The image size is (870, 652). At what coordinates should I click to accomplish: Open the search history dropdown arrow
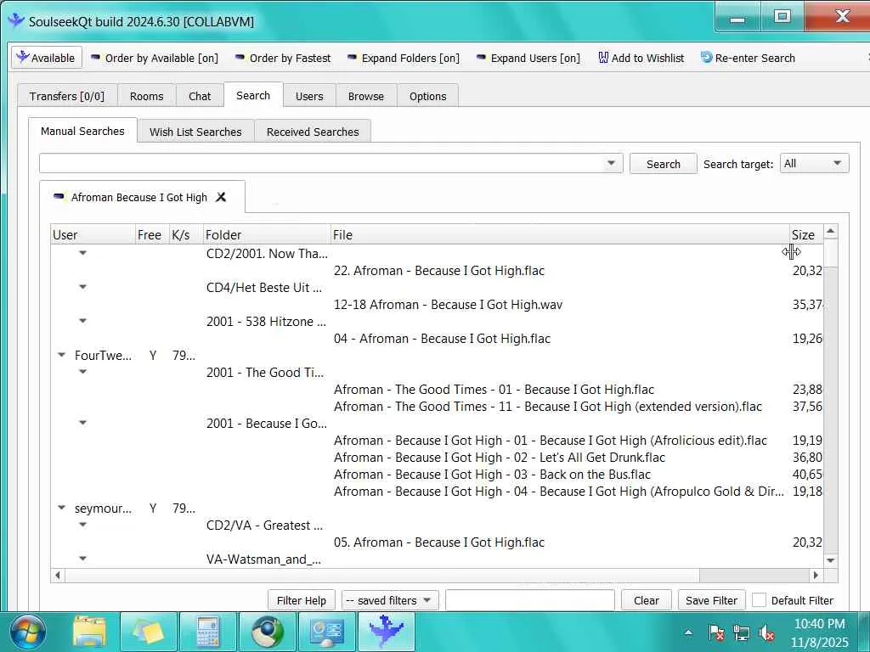tap(612, 164)
